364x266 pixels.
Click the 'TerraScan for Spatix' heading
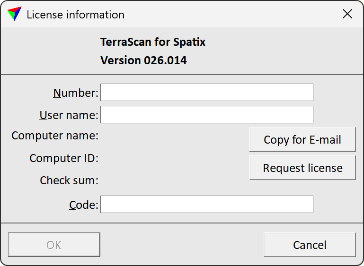[x=153, y=42]
